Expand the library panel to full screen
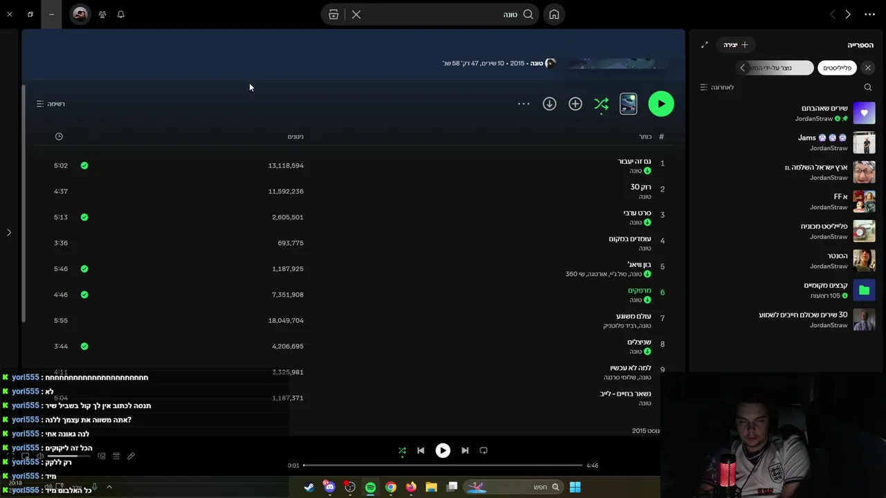 click(x=705, y=45)
